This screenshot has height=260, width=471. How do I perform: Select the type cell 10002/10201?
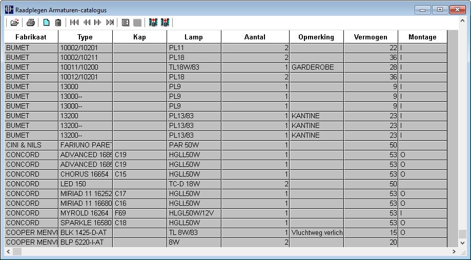point(85,48)
